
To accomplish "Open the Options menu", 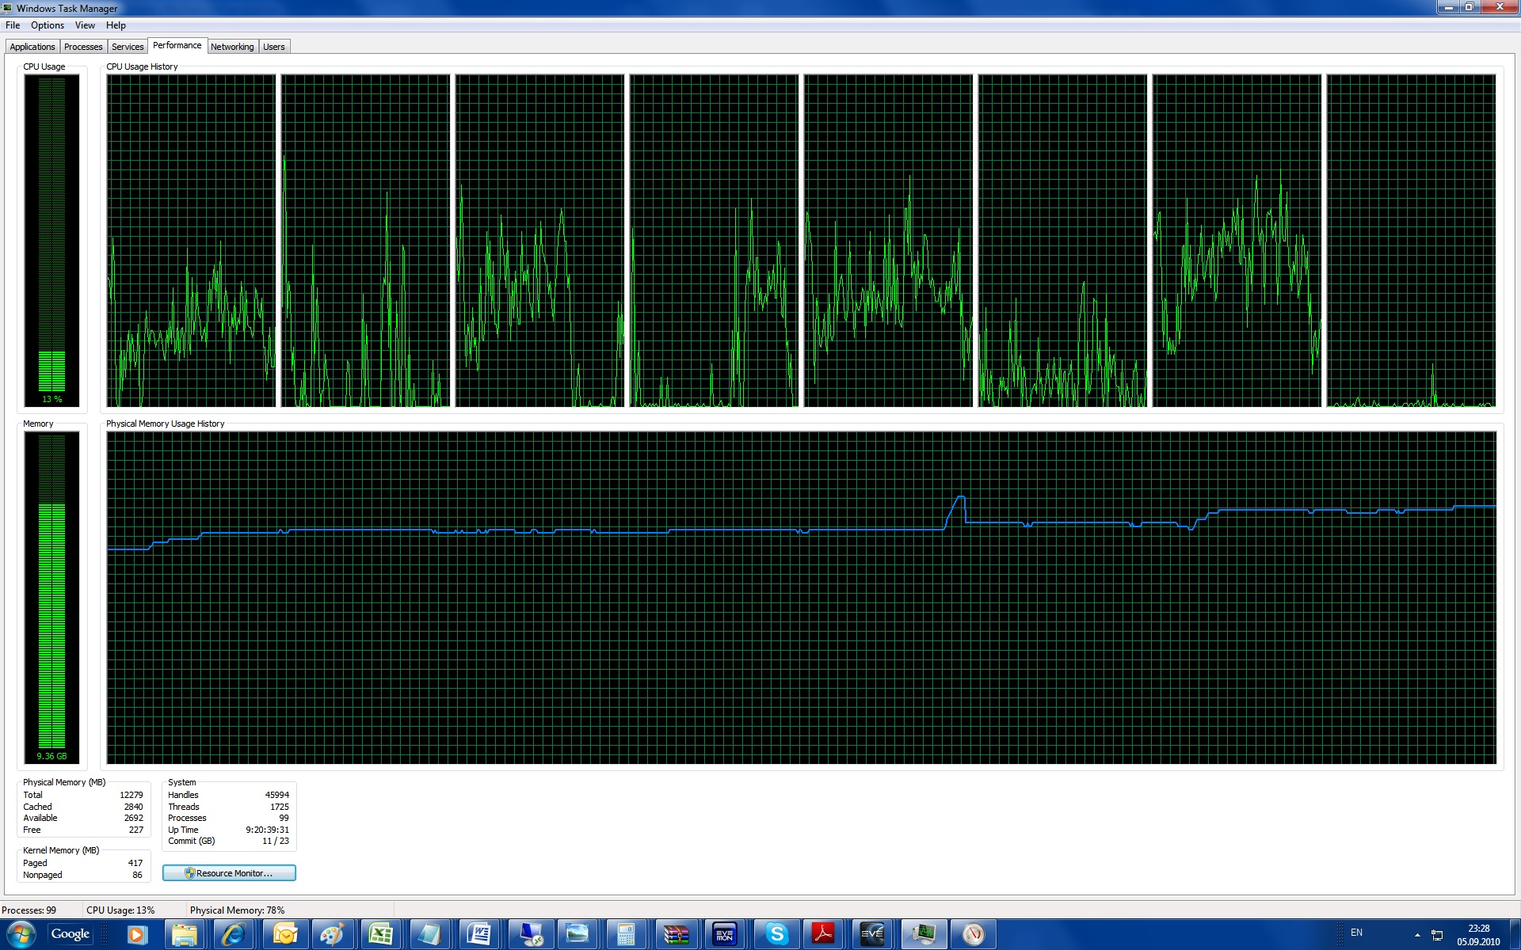I will pyautogui.click(x=48, y=25).
